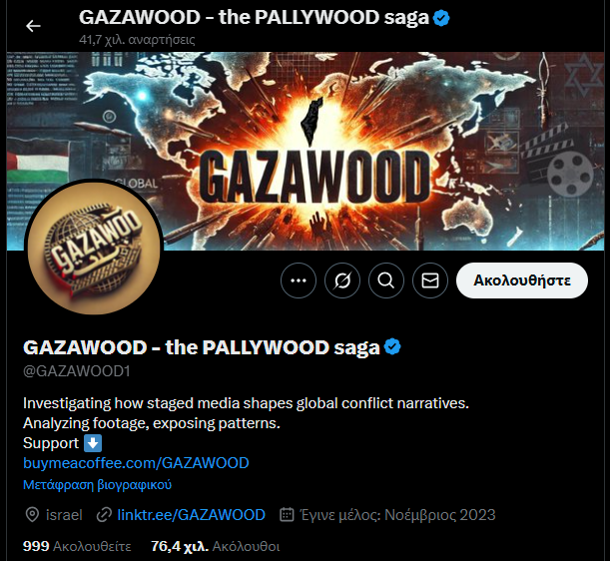View the 76,4 χιλ. Ακόλουθοι followers list
Viewport: 610px width, 561px height.
(215, 546)
